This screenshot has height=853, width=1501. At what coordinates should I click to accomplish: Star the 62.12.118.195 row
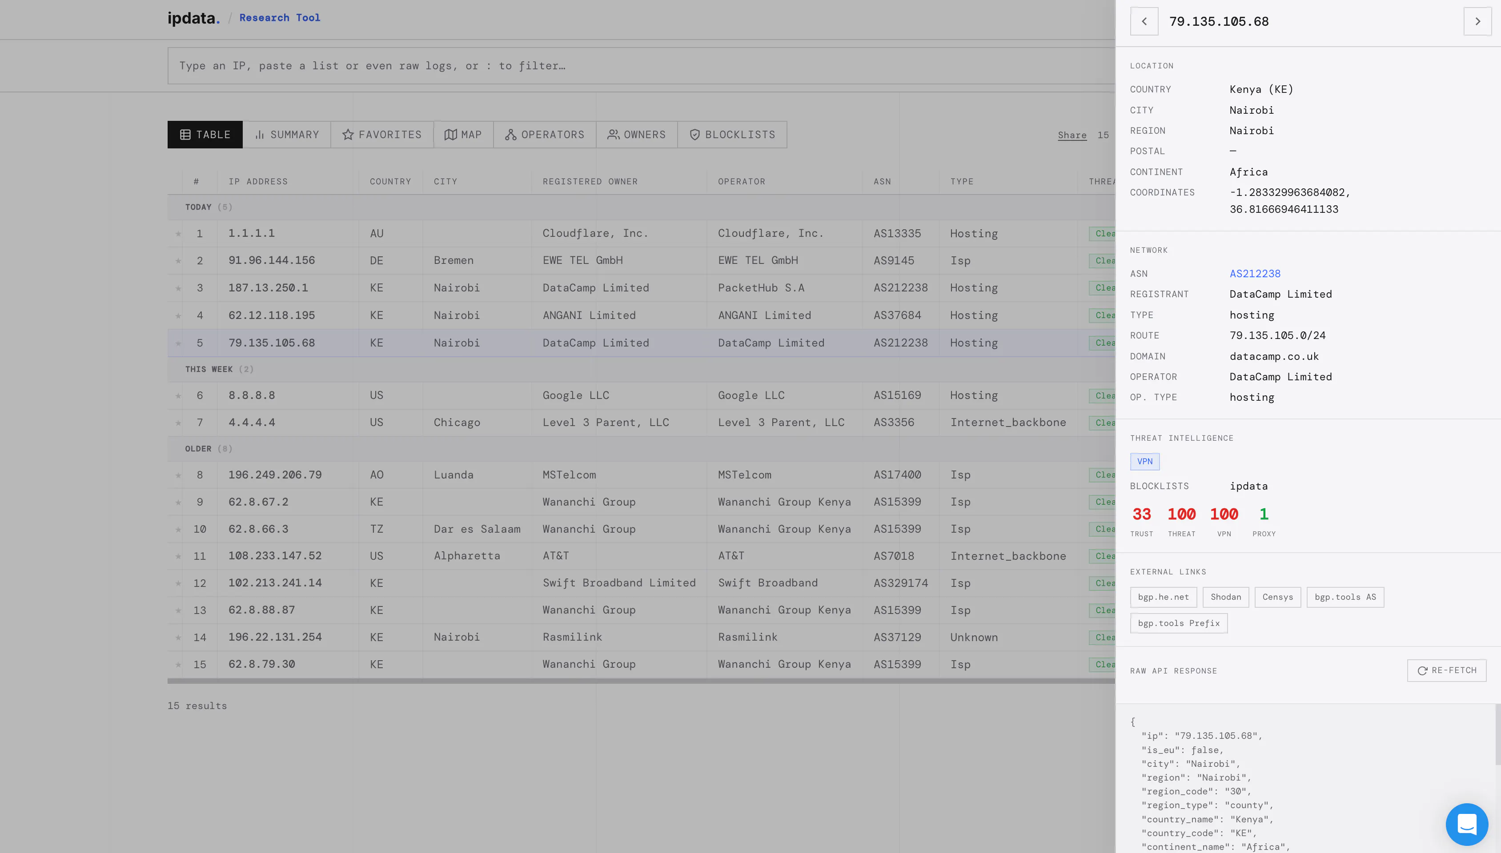click(x=178, y=316)
